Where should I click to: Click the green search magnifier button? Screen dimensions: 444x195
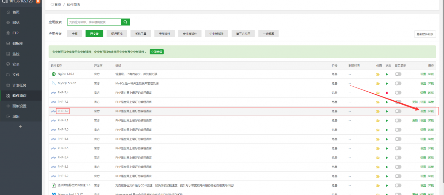pos(125,22)
